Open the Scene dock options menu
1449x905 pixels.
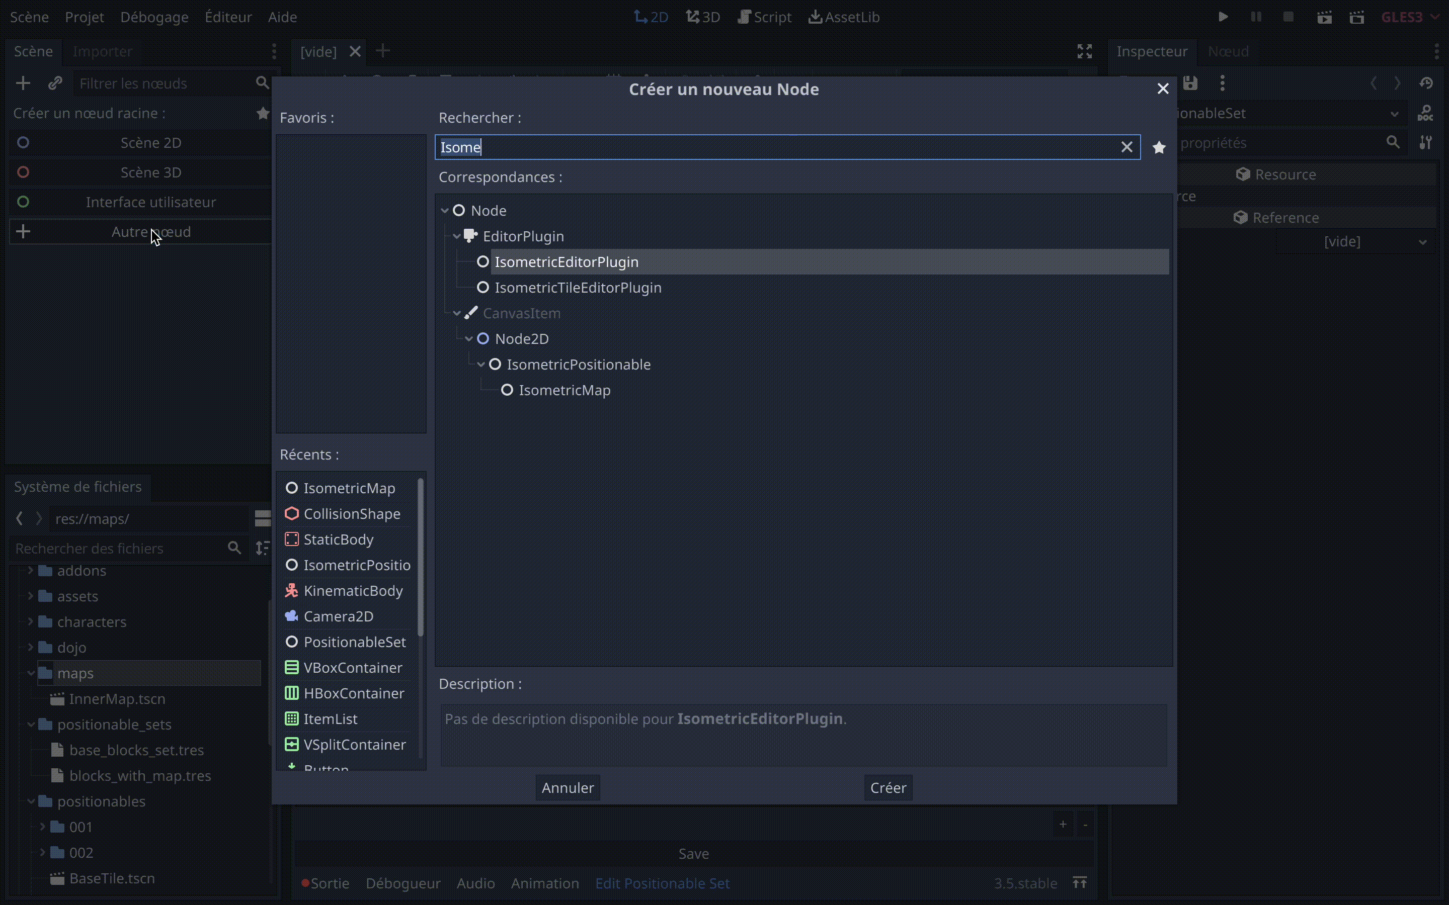click(274, 51)
